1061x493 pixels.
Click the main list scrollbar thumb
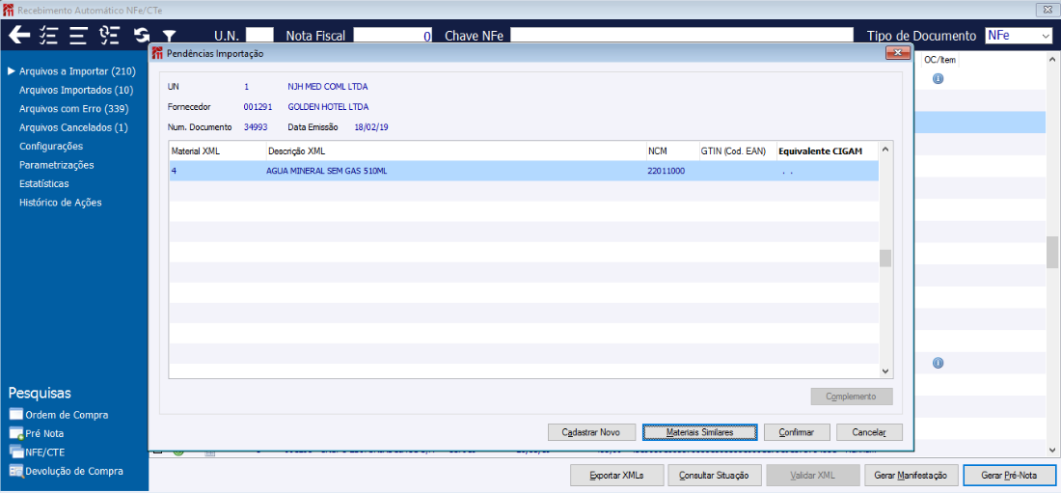[1052, 253]
